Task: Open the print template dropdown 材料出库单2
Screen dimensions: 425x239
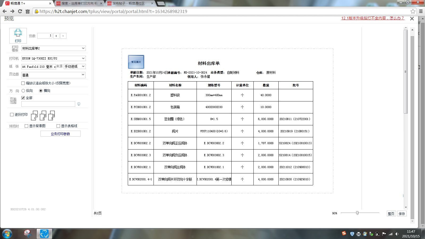Action: pos(53,48)
